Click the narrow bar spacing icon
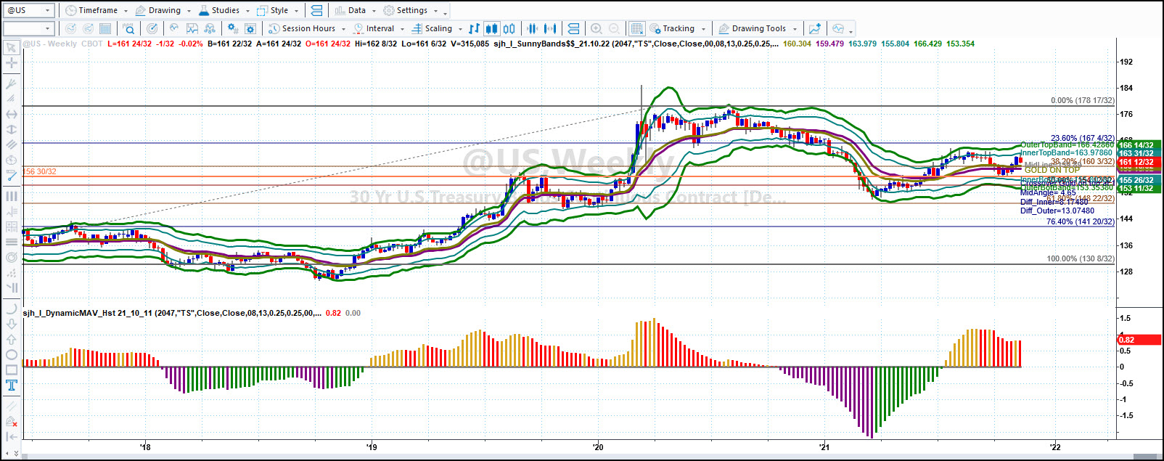This screenshot has width=1164, height=461. (x=533, y=28)
